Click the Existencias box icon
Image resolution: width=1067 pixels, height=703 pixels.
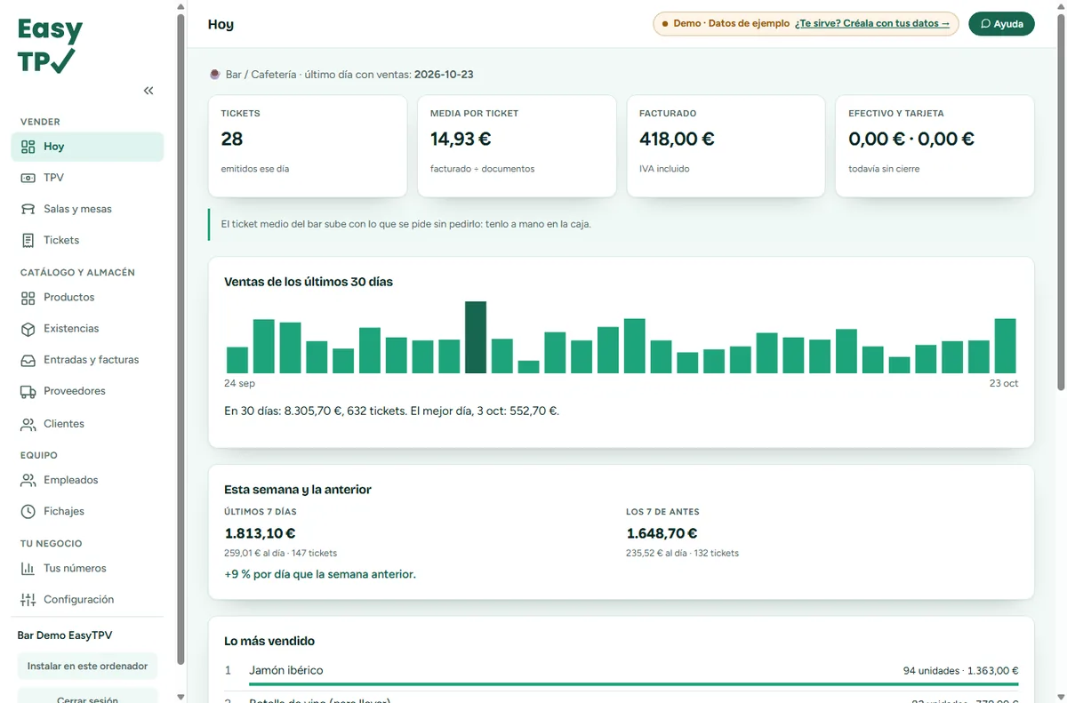28,329
